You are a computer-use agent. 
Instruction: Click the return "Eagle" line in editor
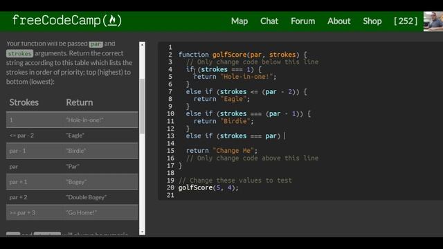pyautogui.click(x=221, y=99)
